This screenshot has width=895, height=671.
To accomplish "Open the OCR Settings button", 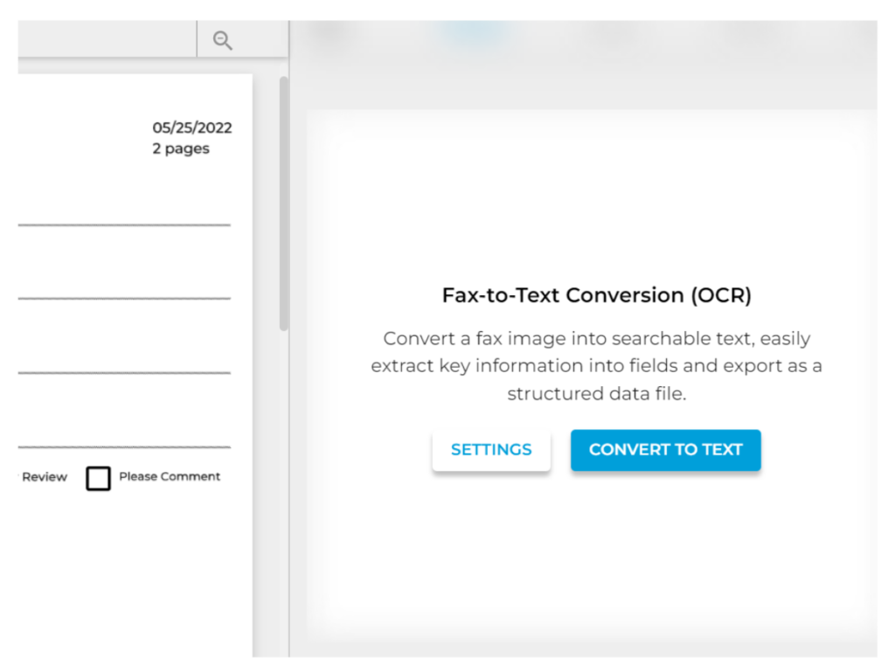I will (491, 450).
